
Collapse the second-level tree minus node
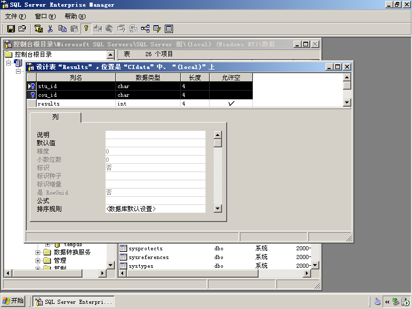18,72
